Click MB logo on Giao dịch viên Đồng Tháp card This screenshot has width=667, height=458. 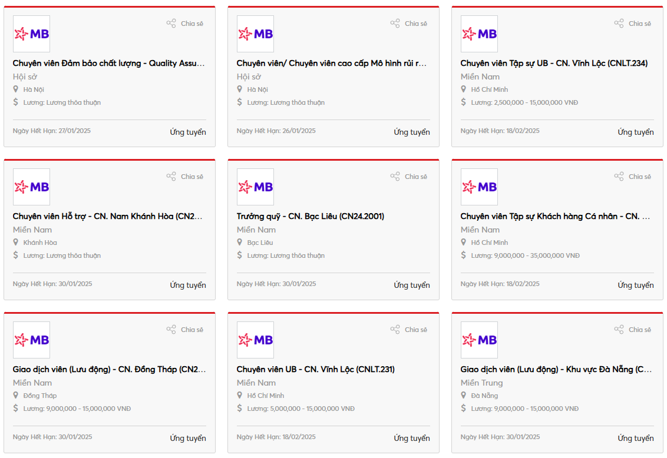coord(31,340)
